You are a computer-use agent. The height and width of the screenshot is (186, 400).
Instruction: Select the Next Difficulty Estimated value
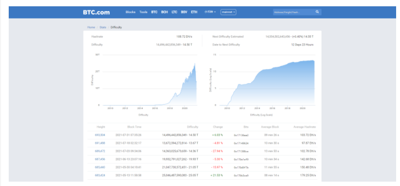pyautogui.click(x=290, y=37)
